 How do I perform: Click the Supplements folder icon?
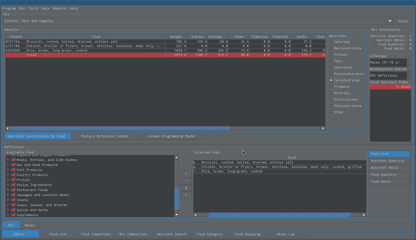pyautogui.click(x=13, y=215)
